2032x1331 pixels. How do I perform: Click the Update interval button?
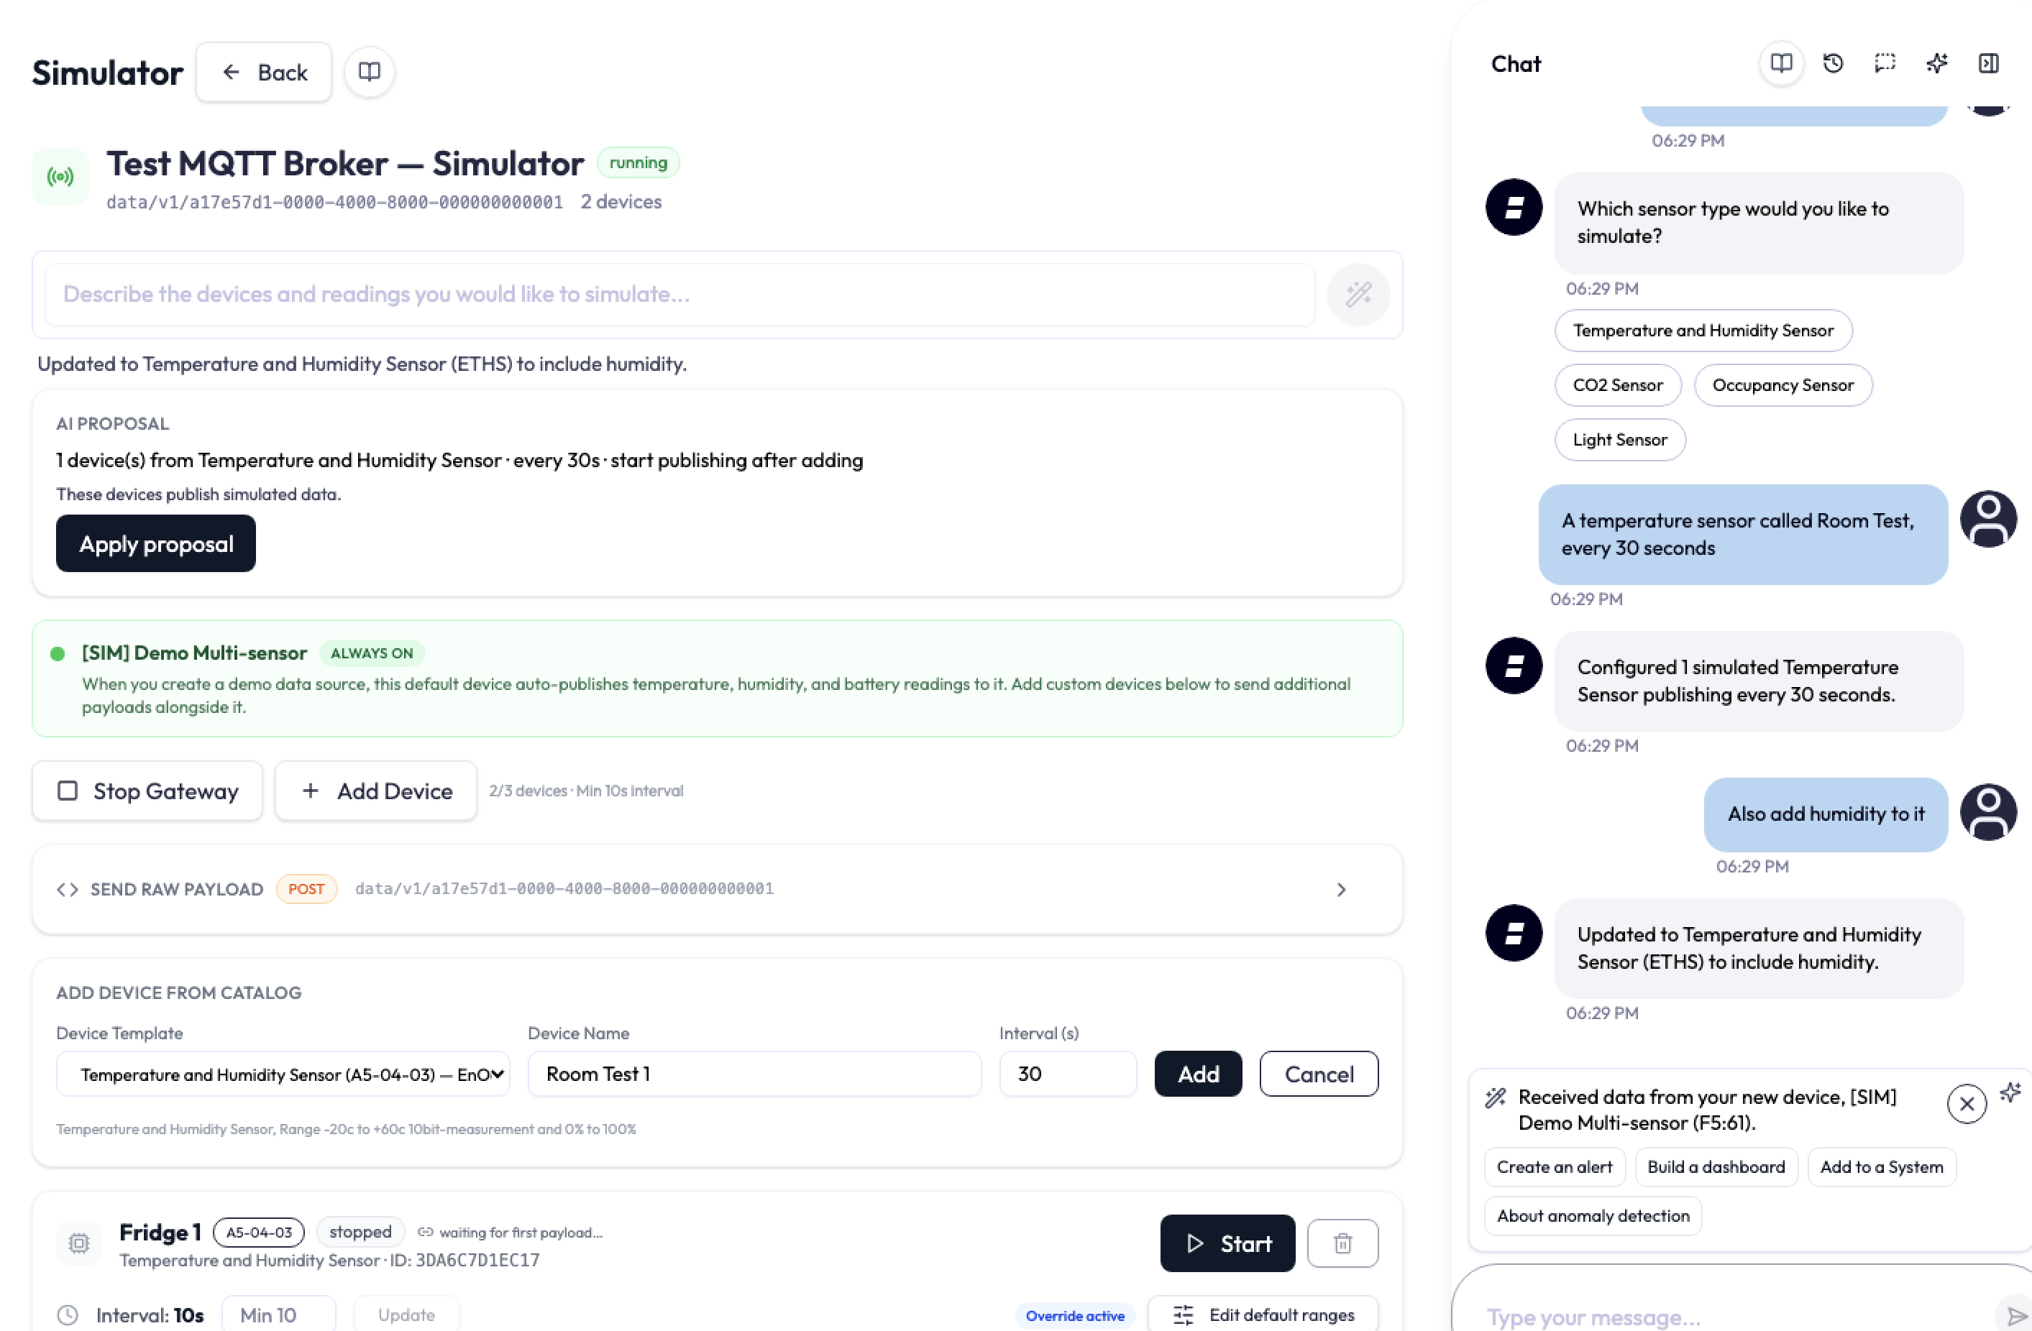[406, 1314]
